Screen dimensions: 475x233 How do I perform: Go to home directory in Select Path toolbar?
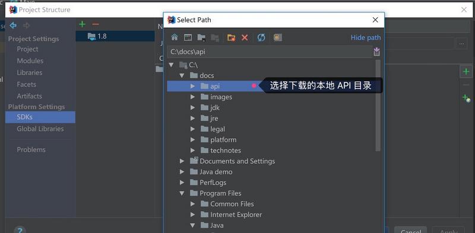175,37
